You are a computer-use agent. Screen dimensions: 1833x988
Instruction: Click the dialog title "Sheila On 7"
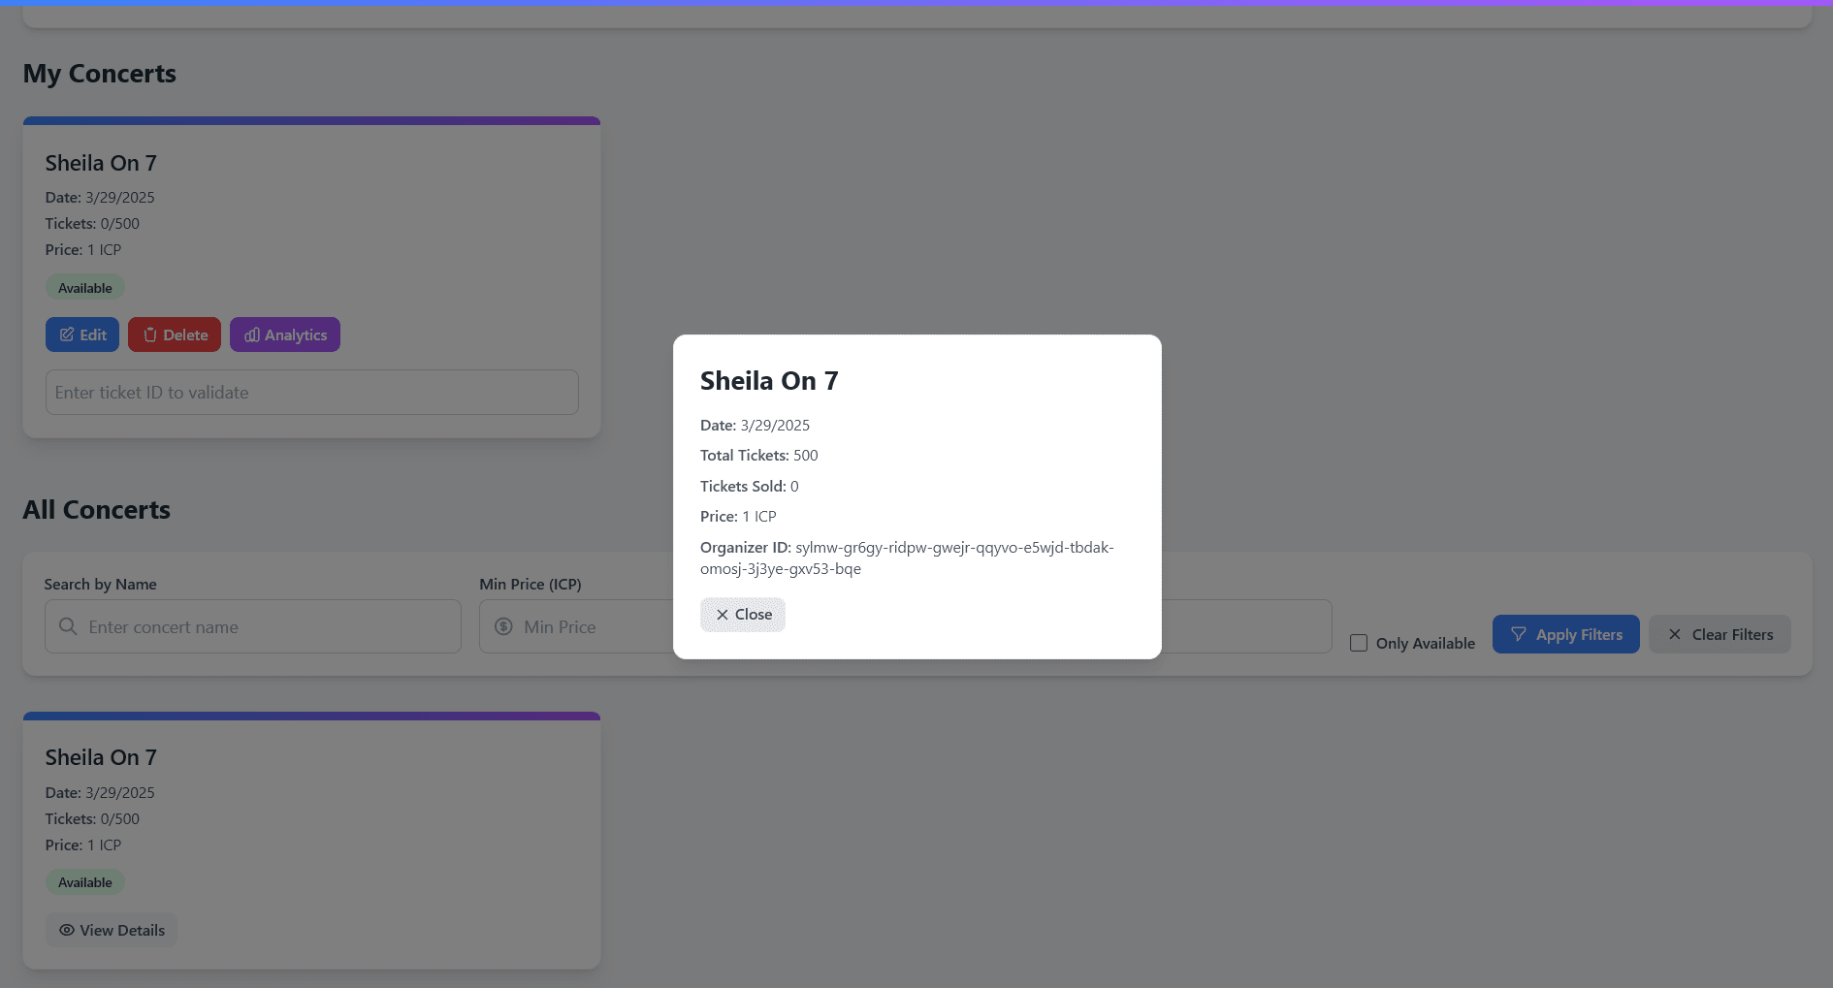(x=769, y=381)
